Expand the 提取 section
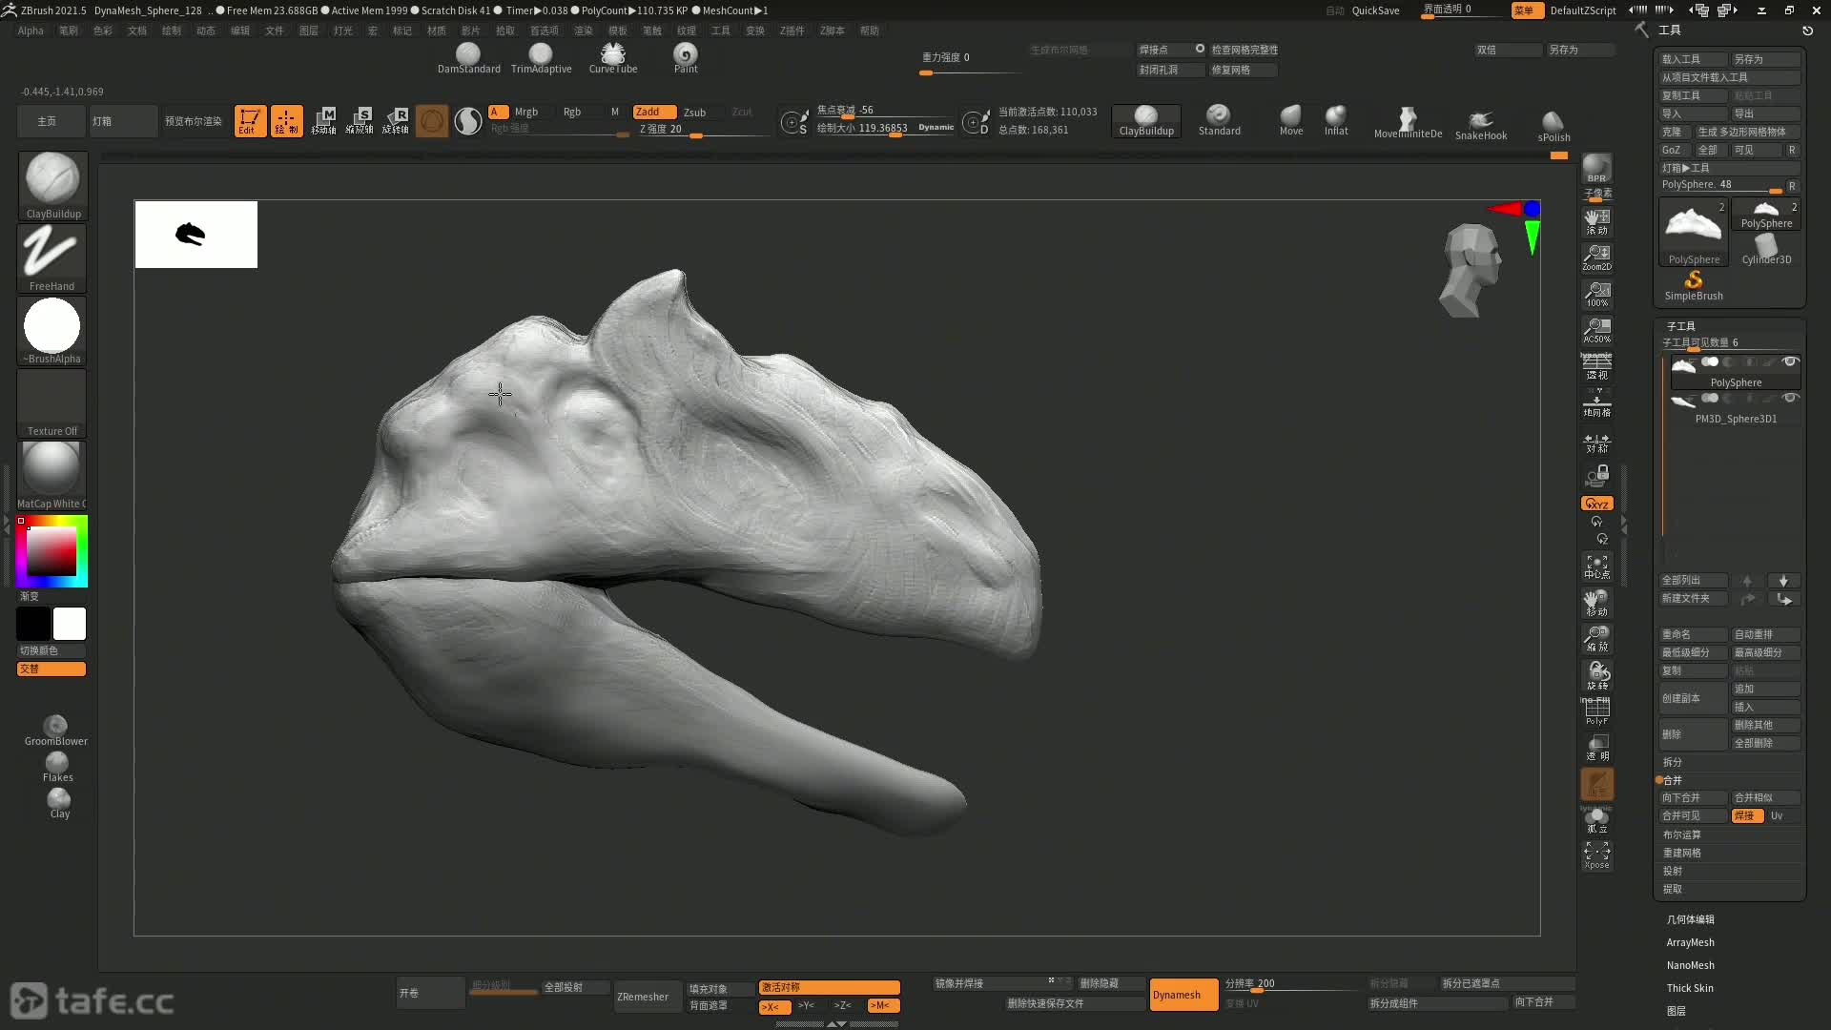 point(1673,889)
